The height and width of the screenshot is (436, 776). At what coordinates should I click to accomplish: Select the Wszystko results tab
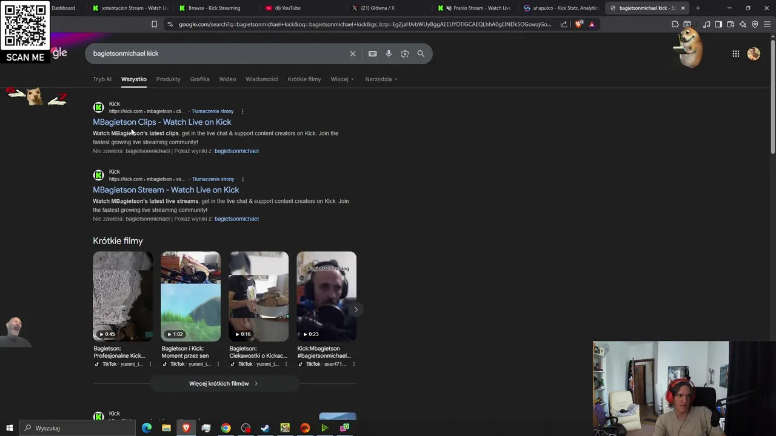click(x=134, y=79)
